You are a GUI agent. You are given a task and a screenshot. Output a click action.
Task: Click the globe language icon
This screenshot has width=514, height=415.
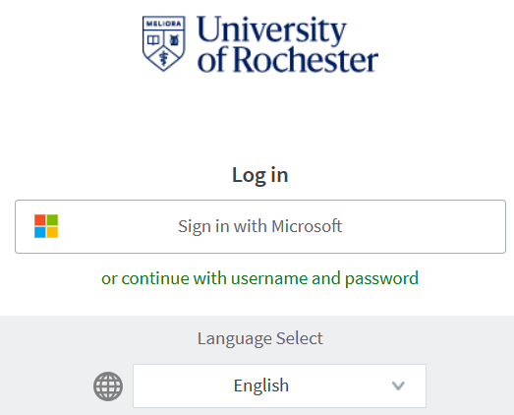[108, 386]
